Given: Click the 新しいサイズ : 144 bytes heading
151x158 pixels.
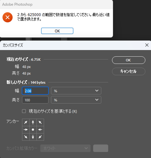Looking at the screenshot, I should pyautogui.click(x=26, y=82).
